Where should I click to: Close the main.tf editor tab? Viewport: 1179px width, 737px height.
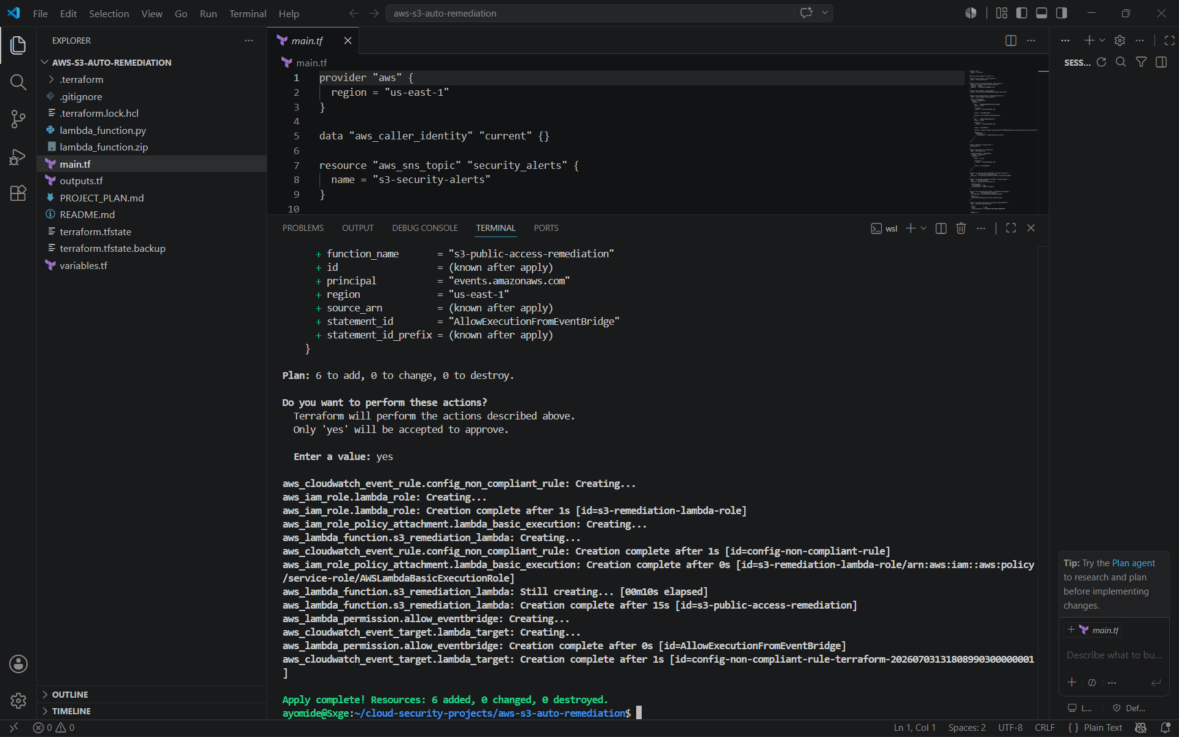pyautogui.click(x=348, y=41)
